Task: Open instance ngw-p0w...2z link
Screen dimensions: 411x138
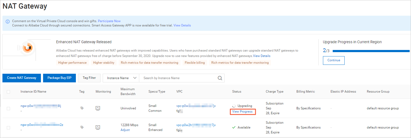Action: [42, 125]
